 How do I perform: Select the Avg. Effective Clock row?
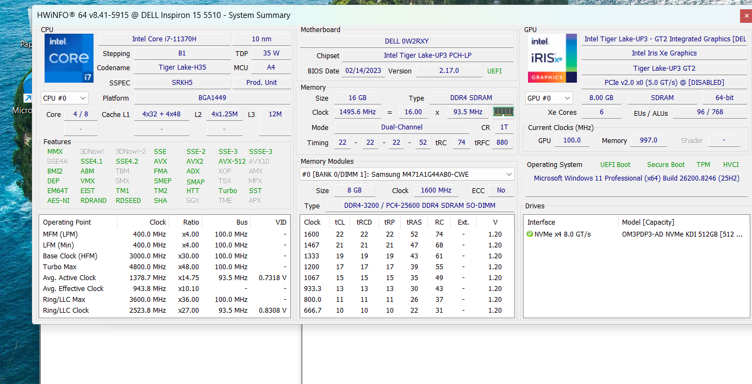[x=165, y=289]
